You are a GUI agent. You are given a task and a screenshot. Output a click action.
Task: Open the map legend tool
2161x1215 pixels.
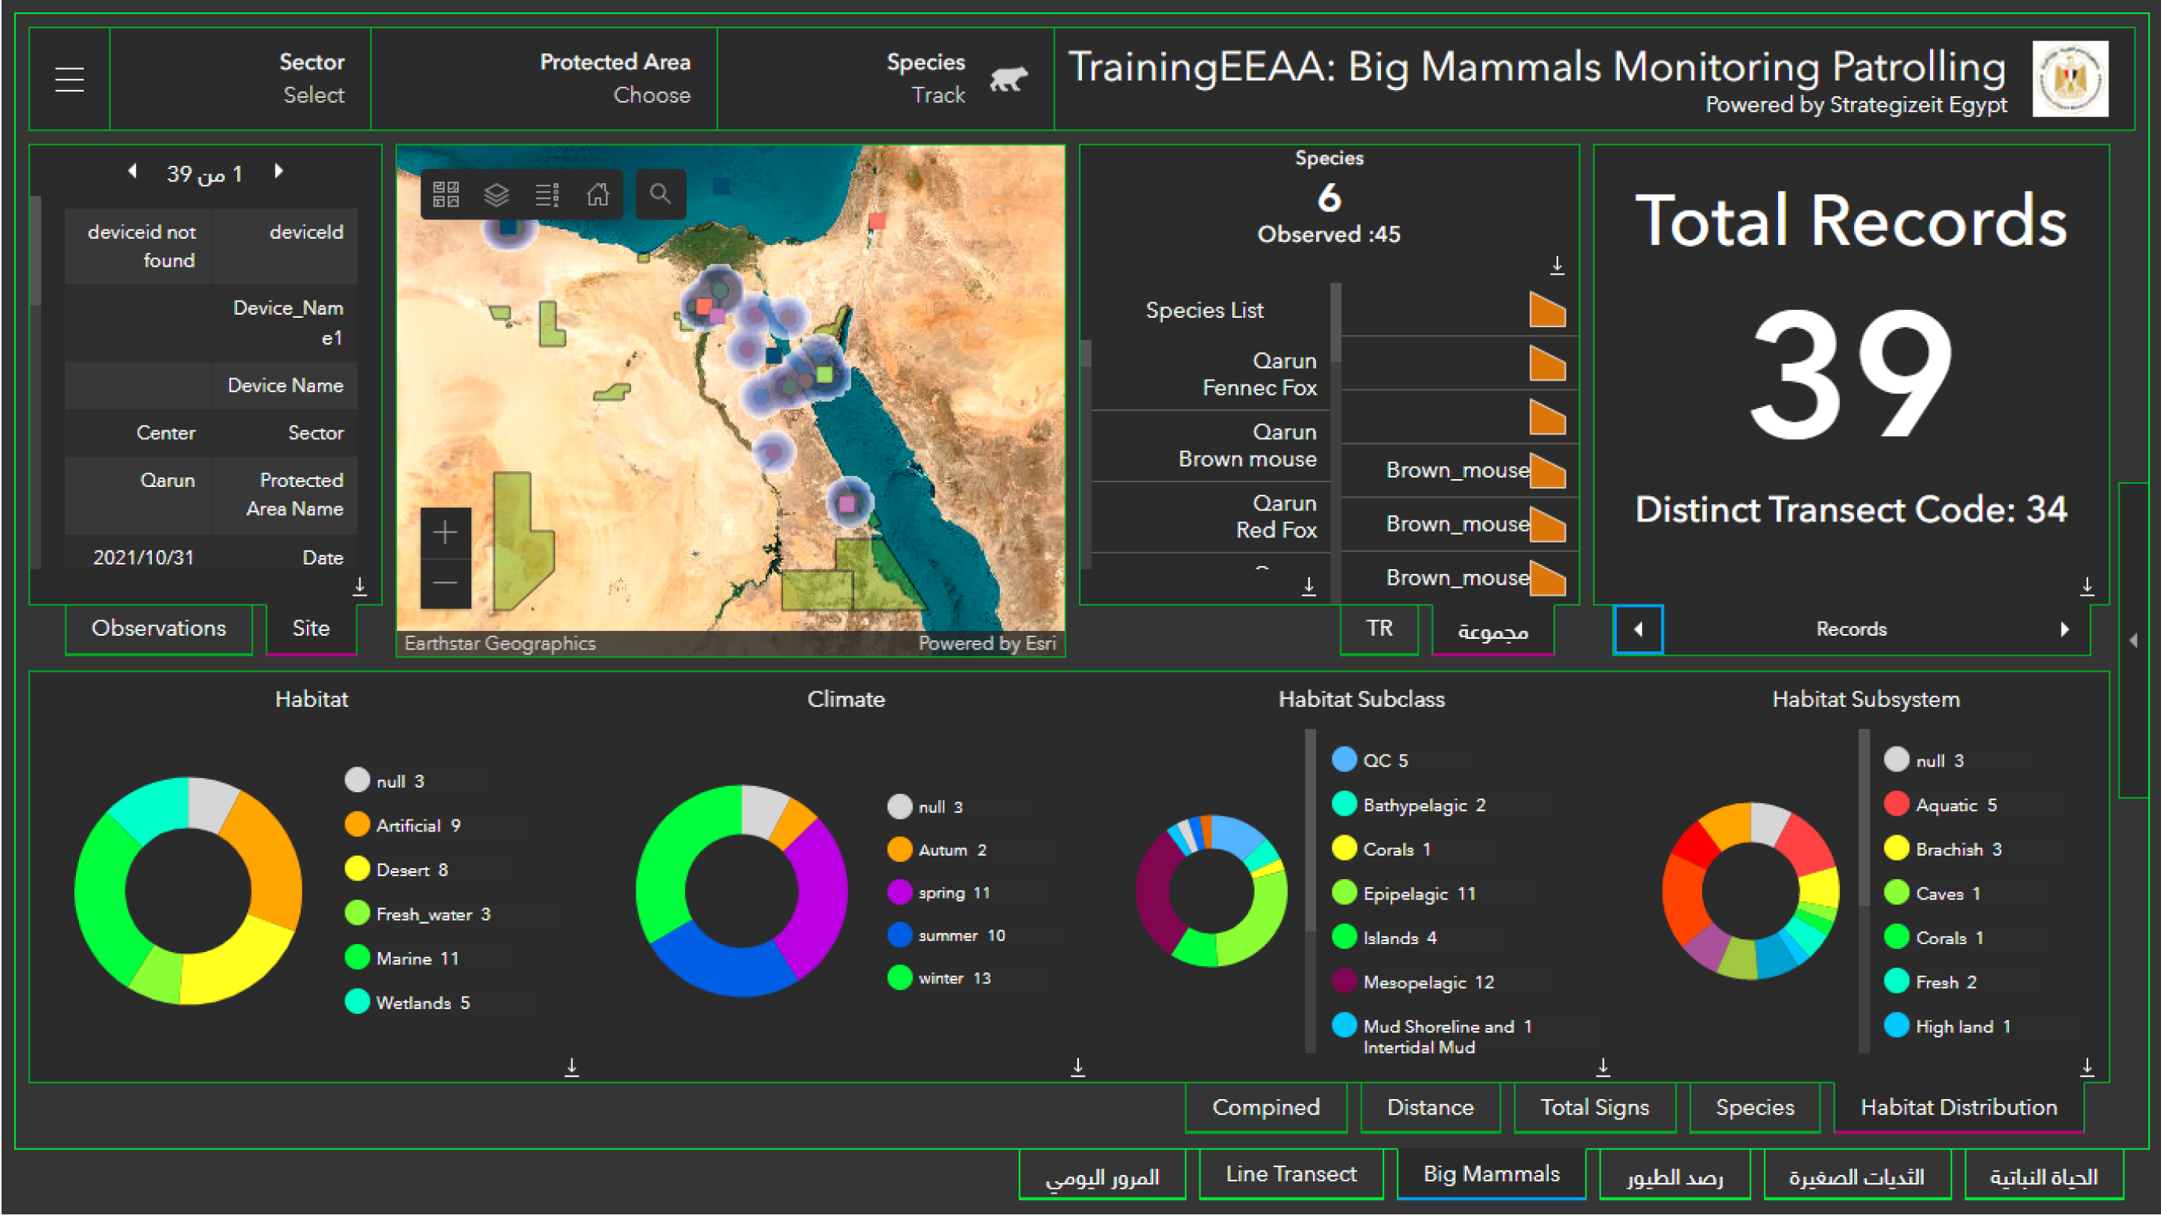coord(547,194)
